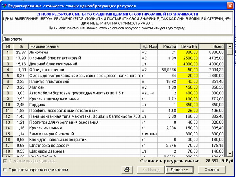Toggle 'С учётом коэффициентов' checkbox
236x177 pixels.
click(x=5, y=161)
